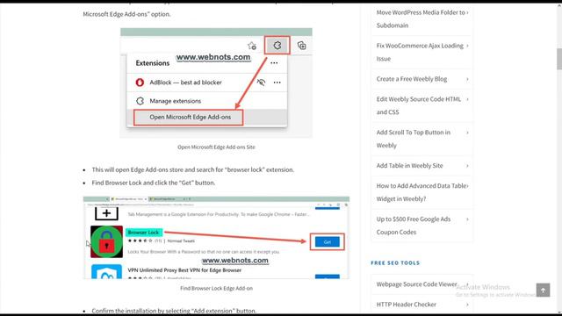This screenshot has height=316, width=562.
Task: Open 'Webpage Source Code Viewer' tool link
Action: (416, 284)
